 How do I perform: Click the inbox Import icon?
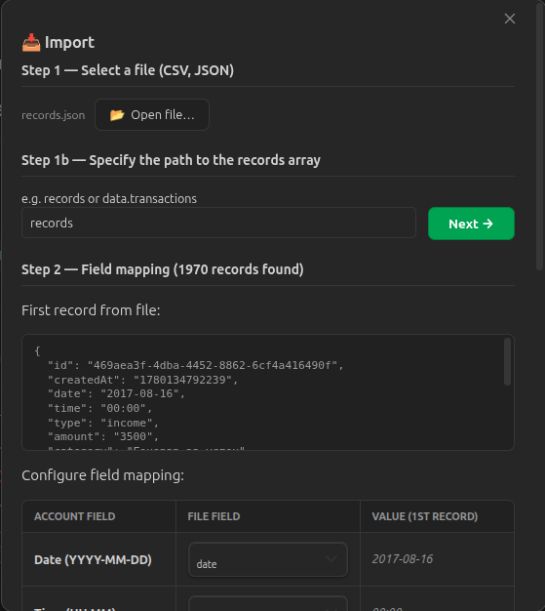pyautogui.click(x=31, y=43)
